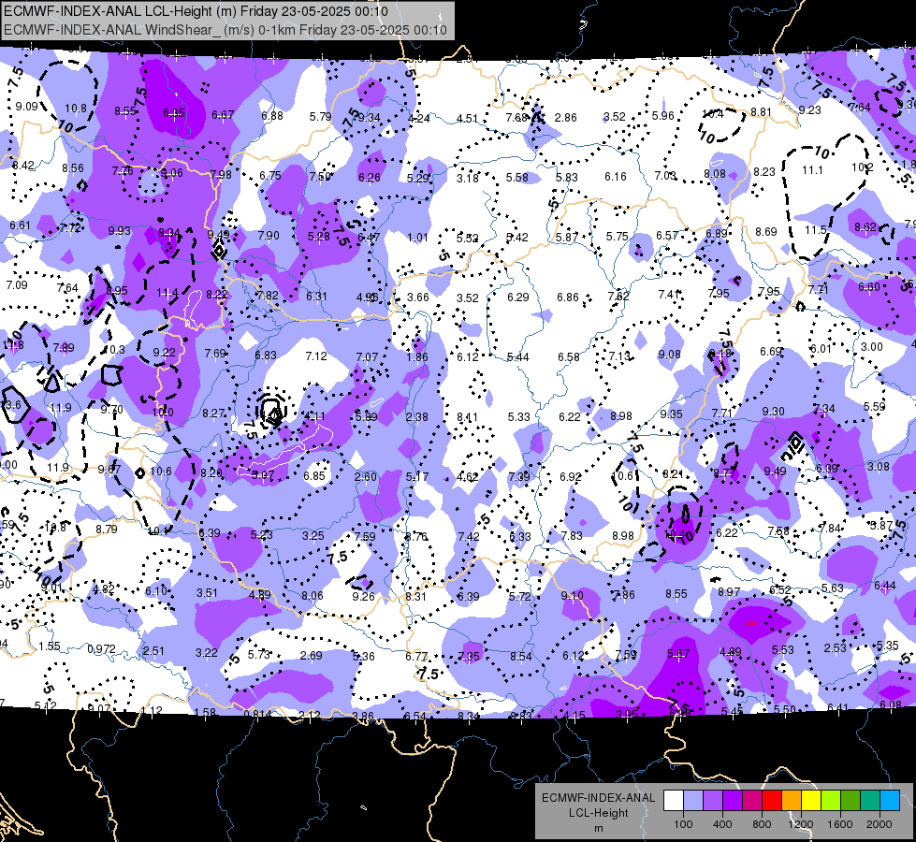Click the LCL-Height title line in the header

[x=196, y=11]
